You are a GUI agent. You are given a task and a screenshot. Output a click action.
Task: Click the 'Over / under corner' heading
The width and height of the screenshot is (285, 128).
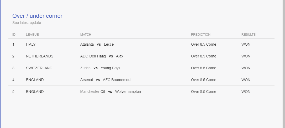[x=37, y=16]
